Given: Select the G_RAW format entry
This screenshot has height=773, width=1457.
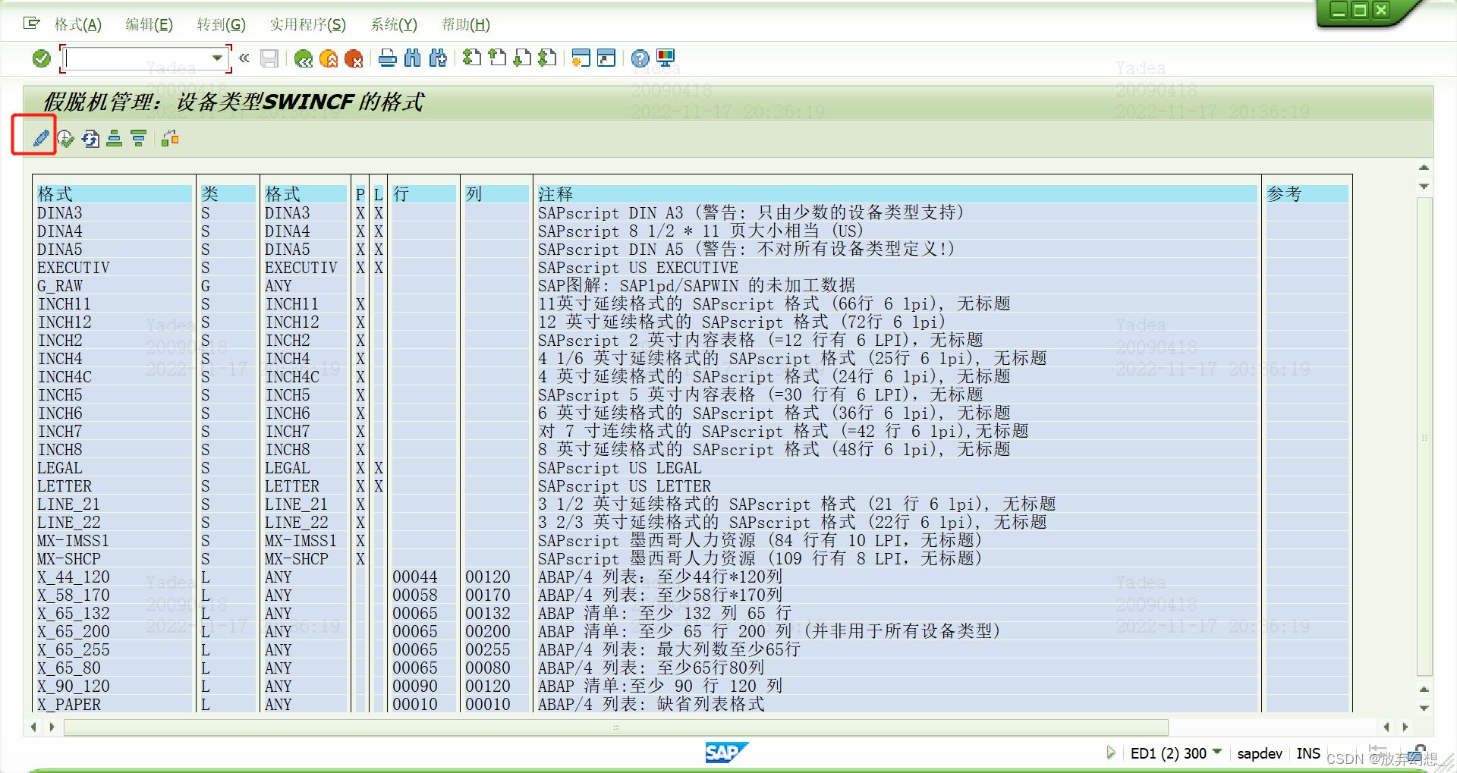Looking at the screenshot, I should [60, 286].
